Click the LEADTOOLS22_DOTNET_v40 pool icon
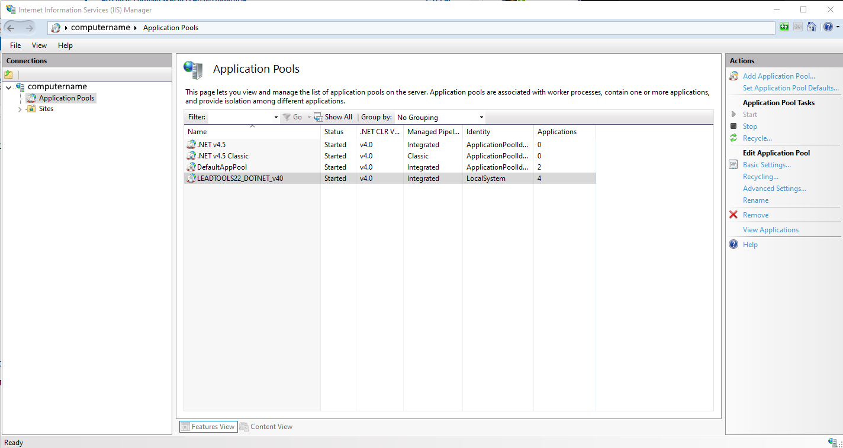This screenshot has height=448, width=843. [x=191, y=178]
